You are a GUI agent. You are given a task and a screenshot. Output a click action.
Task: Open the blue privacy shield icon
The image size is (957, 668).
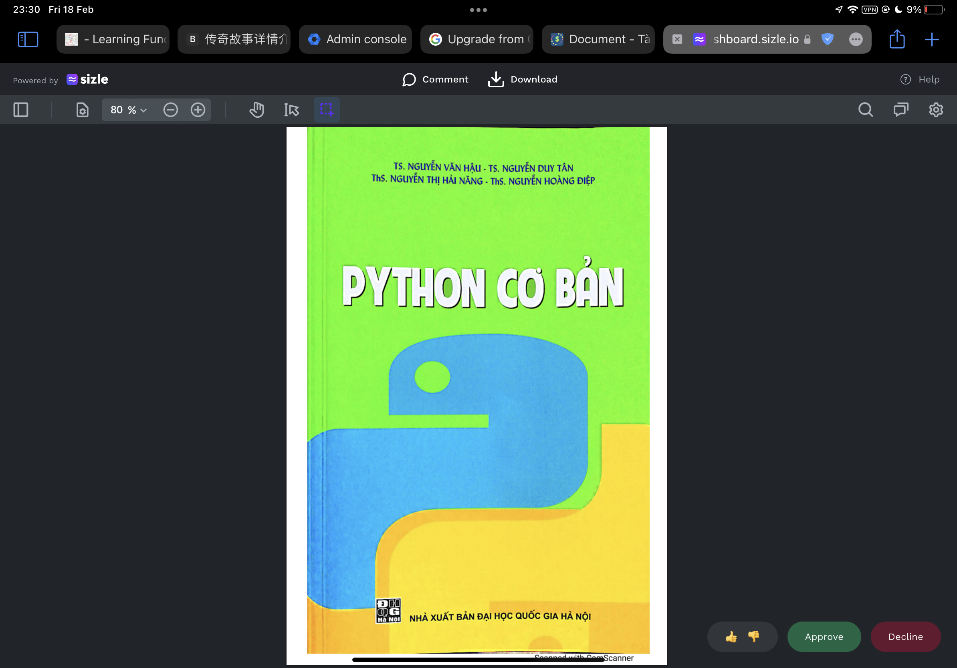pyautogui.click(x=828, y=39)
